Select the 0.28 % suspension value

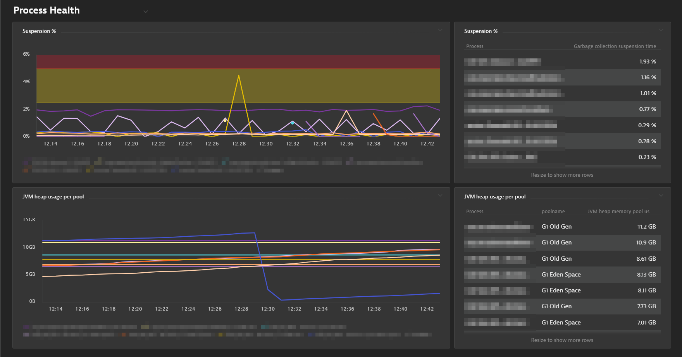click(647, 141)
